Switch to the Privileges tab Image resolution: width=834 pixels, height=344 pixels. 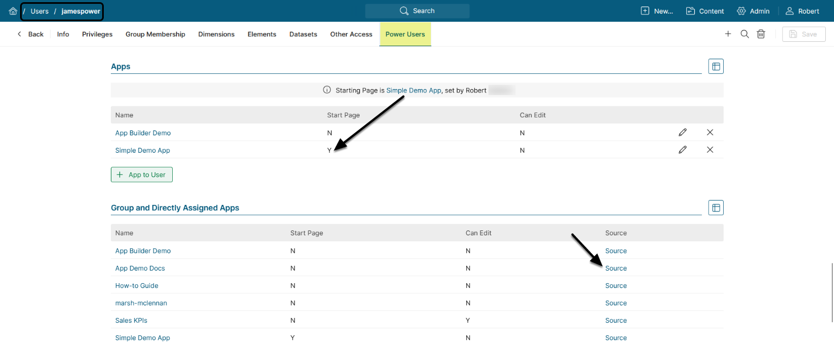tap(97, 34)
